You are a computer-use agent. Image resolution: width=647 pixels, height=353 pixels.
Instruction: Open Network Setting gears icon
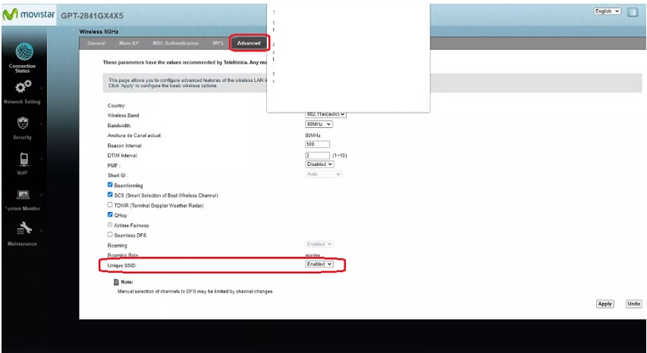click(23, 86)
